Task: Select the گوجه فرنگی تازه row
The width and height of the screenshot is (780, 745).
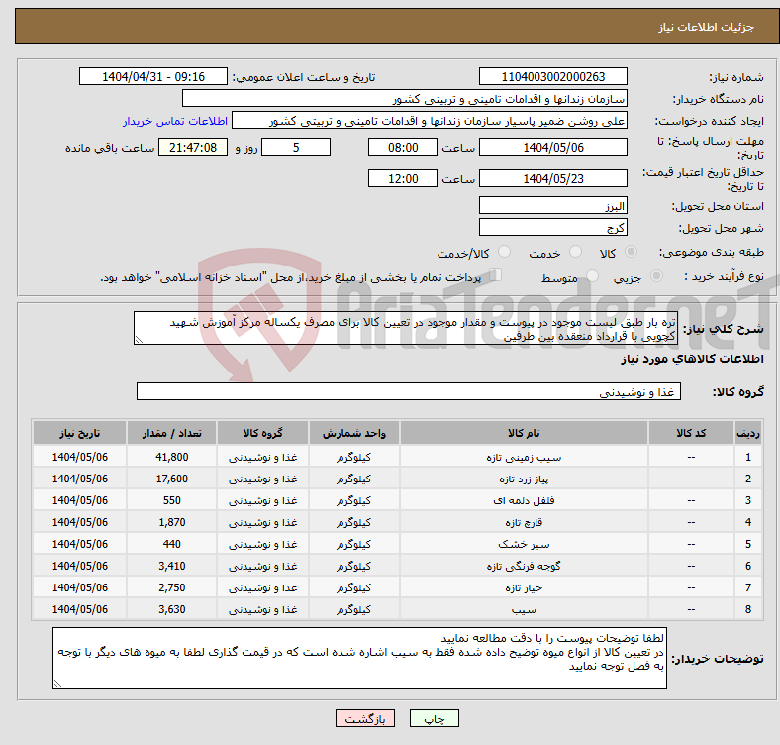Action: coord(523,566)
